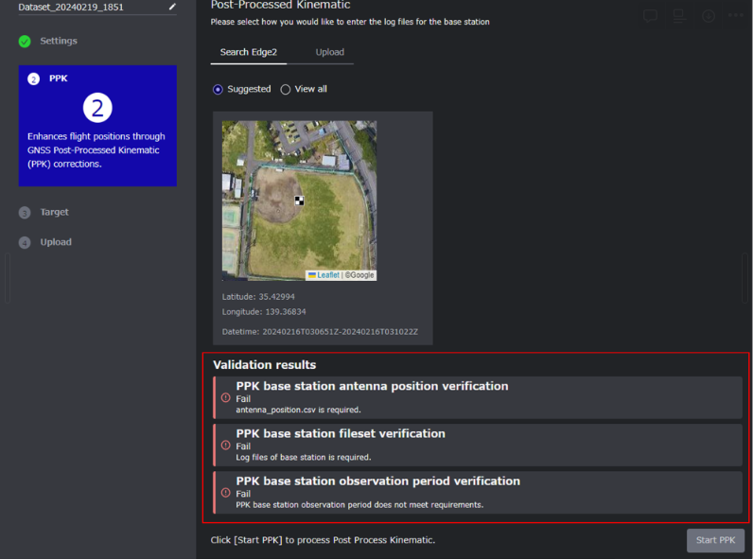The image size is (753, 560).
Task: Click the Start PPK button
Action: pyautogui.click(x=715, y=540)
